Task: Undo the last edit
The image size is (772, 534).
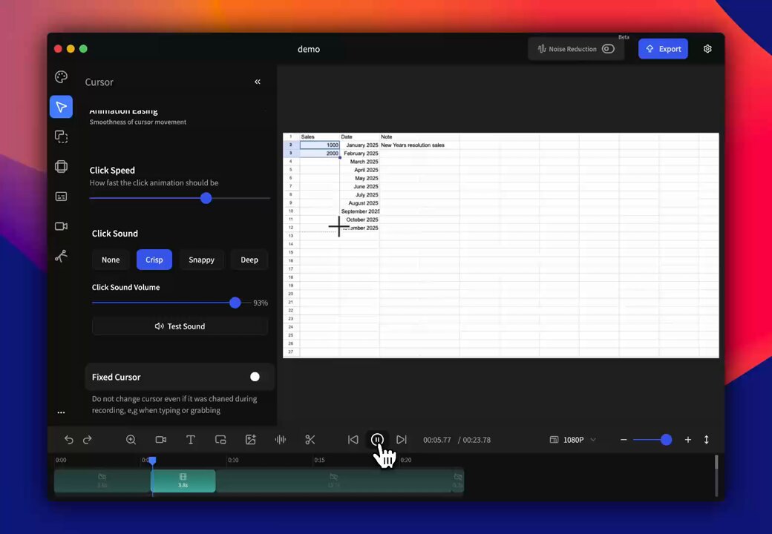Action: click(69, 440)
